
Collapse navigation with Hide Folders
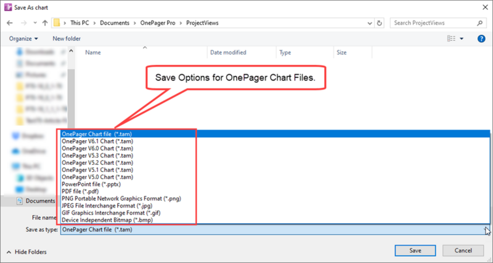26,252
